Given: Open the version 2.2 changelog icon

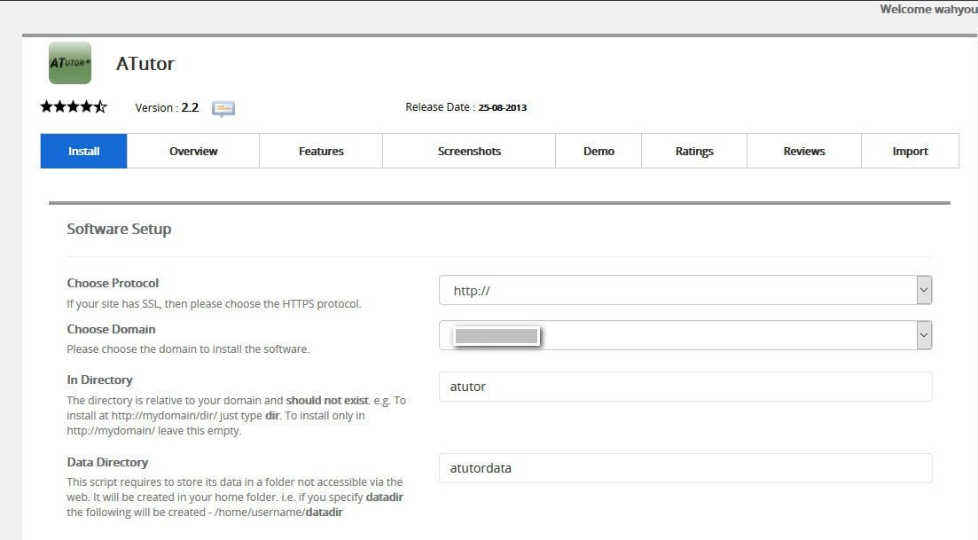Looking at the screenshot, I should (x=223, y=107).
